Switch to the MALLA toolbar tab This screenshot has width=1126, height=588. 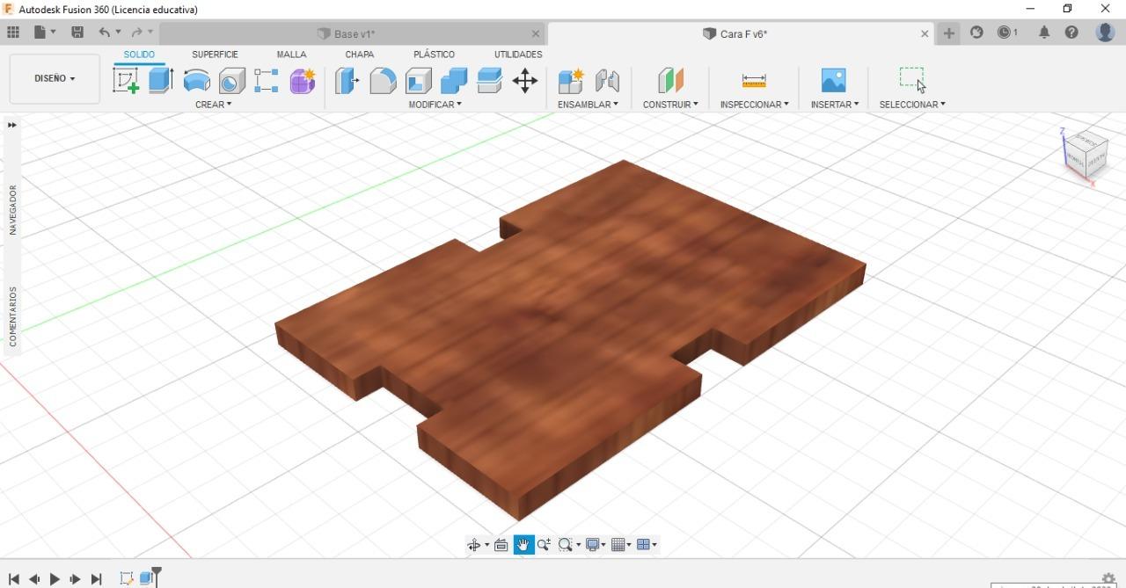point(291,54)
